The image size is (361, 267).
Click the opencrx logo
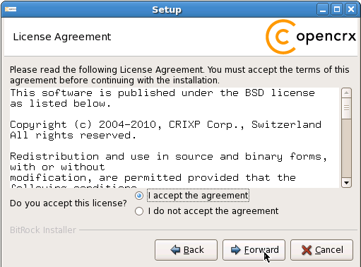pos(311,37)
